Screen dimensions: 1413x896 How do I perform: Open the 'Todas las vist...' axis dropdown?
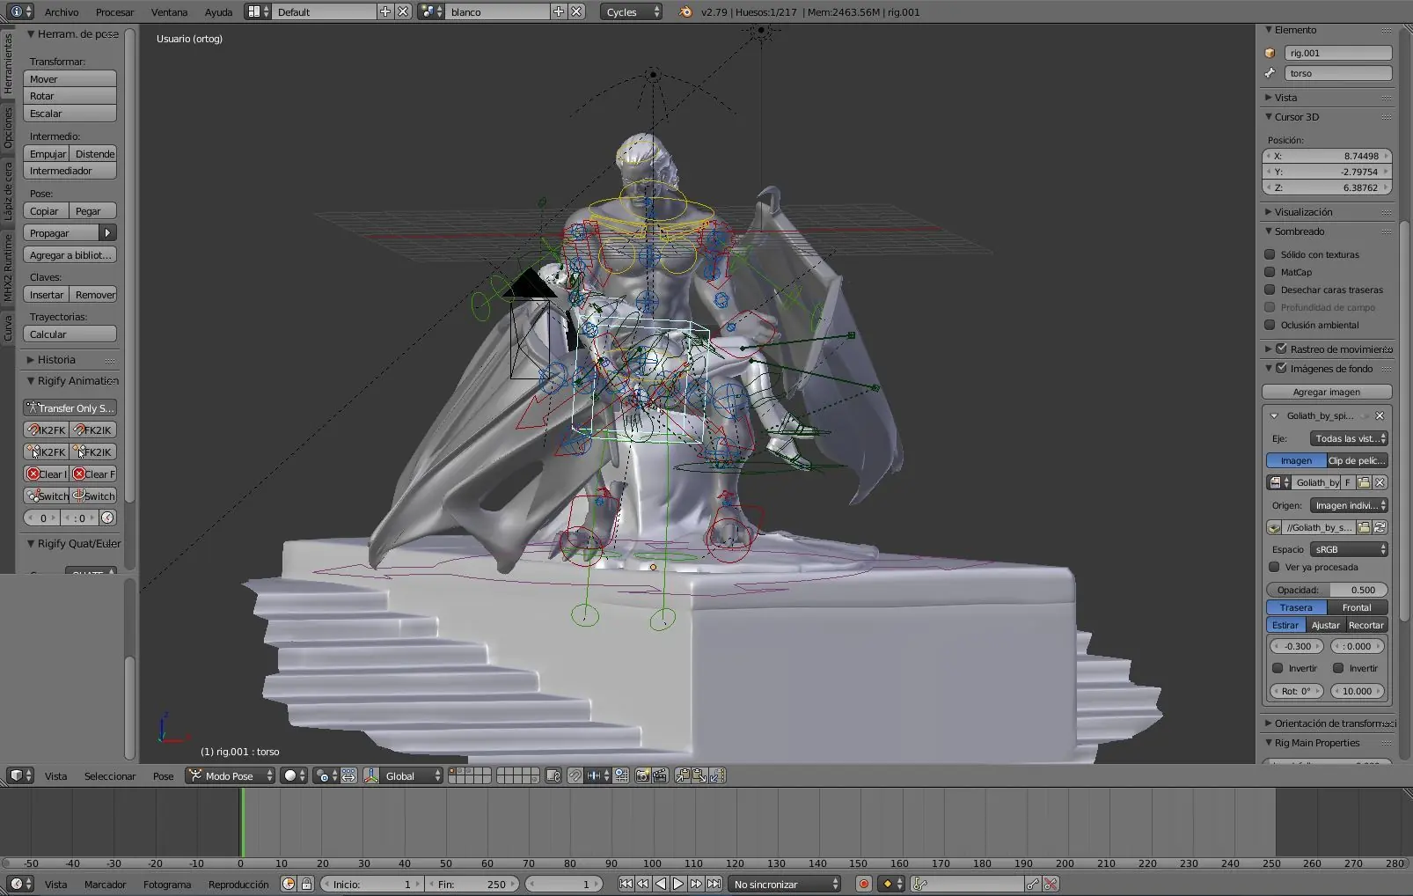pos(1349,438)
